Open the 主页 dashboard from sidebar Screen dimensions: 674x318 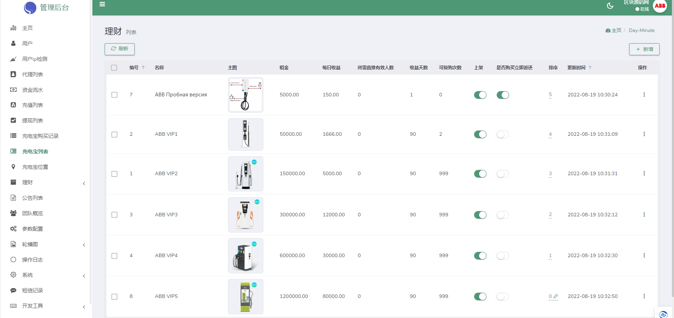click(x=27, y=28)
